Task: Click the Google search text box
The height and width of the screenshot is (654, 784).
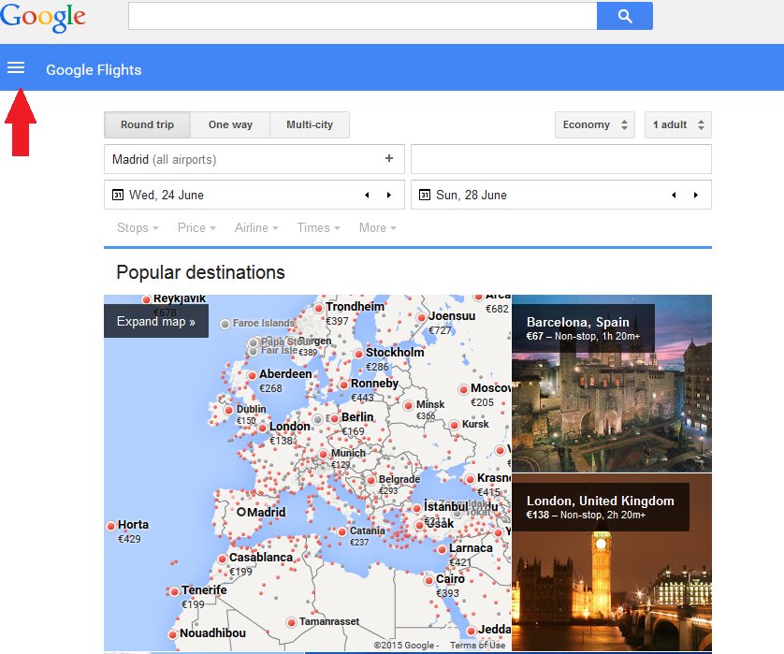Action: point(362,16)
